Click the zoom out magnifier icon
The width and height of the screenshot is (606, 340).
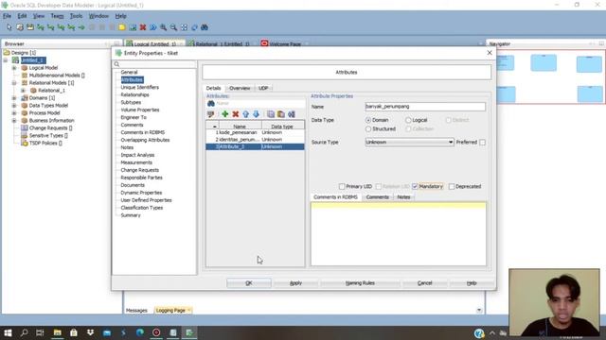tap(173, 27)
